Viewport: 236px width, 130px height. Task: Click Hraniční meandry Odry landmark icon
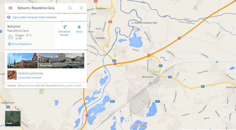pos(132,23)
